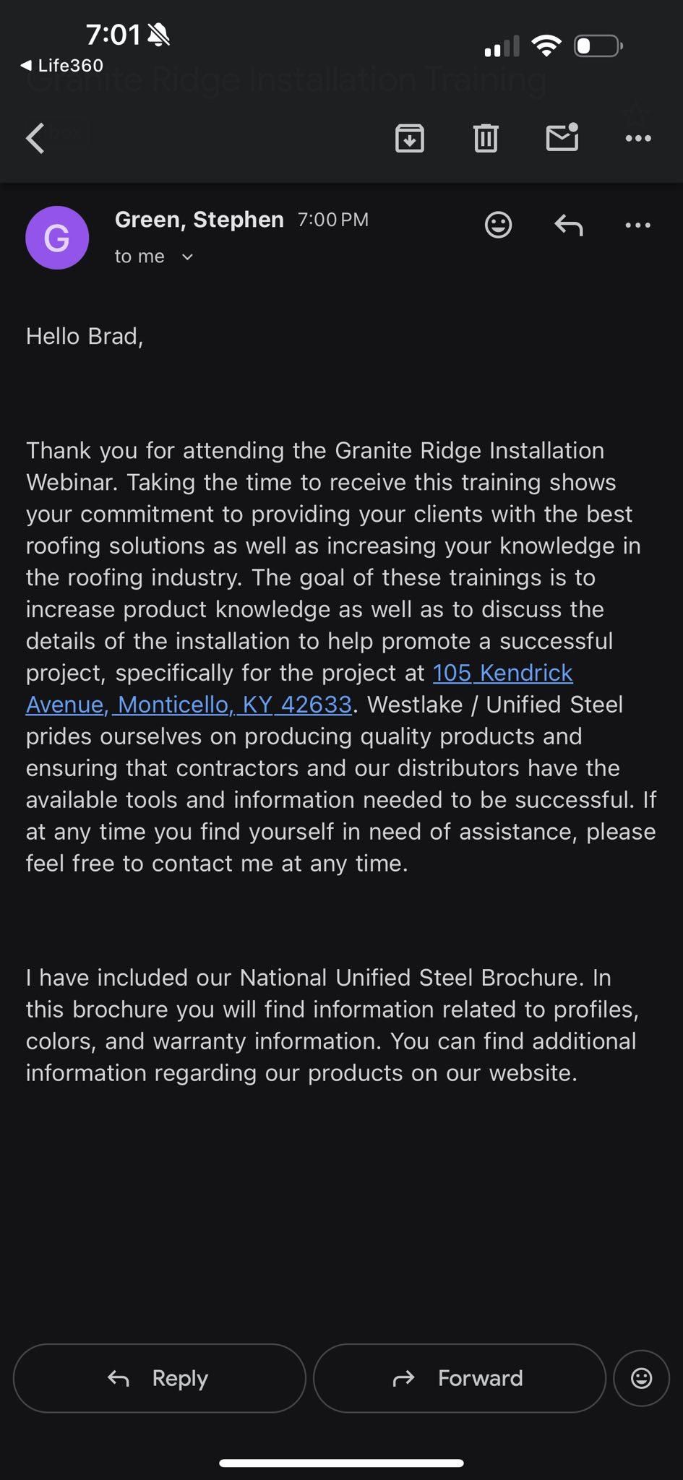This screenshot has width=683, height=1480.
Task: Tap sender name Green, Stephen
Action: point(199,220)
